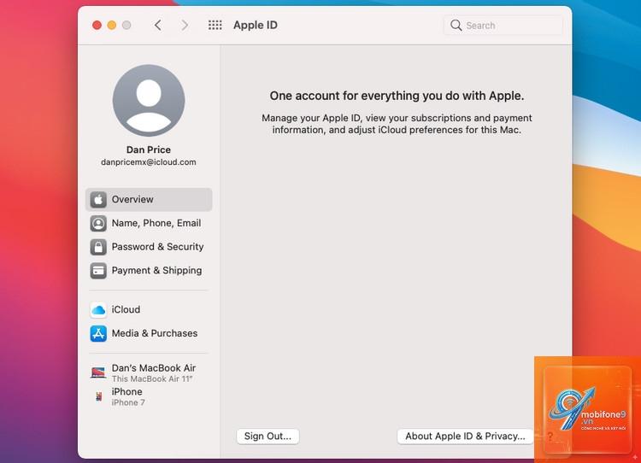This screenshot has width=641, height=463.
Task: Click the yellow minimize window button
Action: 112,26
